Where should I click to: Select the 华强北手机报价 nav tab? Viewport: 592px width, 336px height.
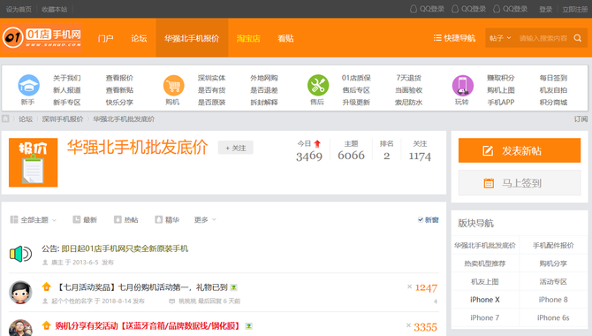[x=192, y=38]
